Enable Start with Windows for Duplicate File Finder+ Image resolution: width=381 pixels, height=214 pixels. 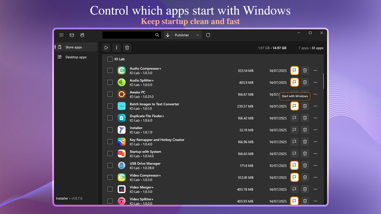(x=294, y=118)
